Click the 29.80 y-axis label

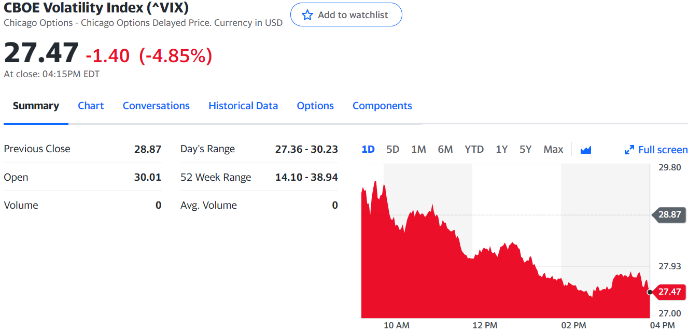tap(669, 167)
